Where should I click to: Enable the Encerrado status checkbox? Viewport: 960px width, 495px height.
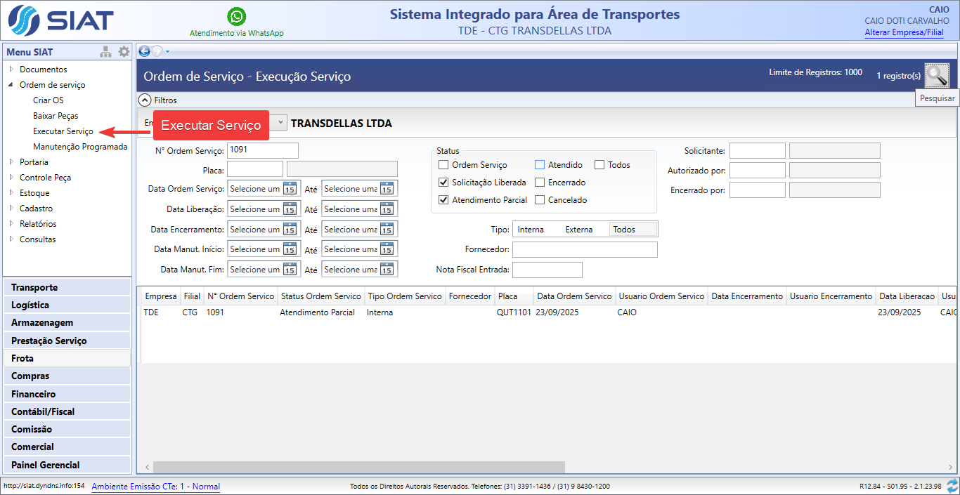pos(540,183)
